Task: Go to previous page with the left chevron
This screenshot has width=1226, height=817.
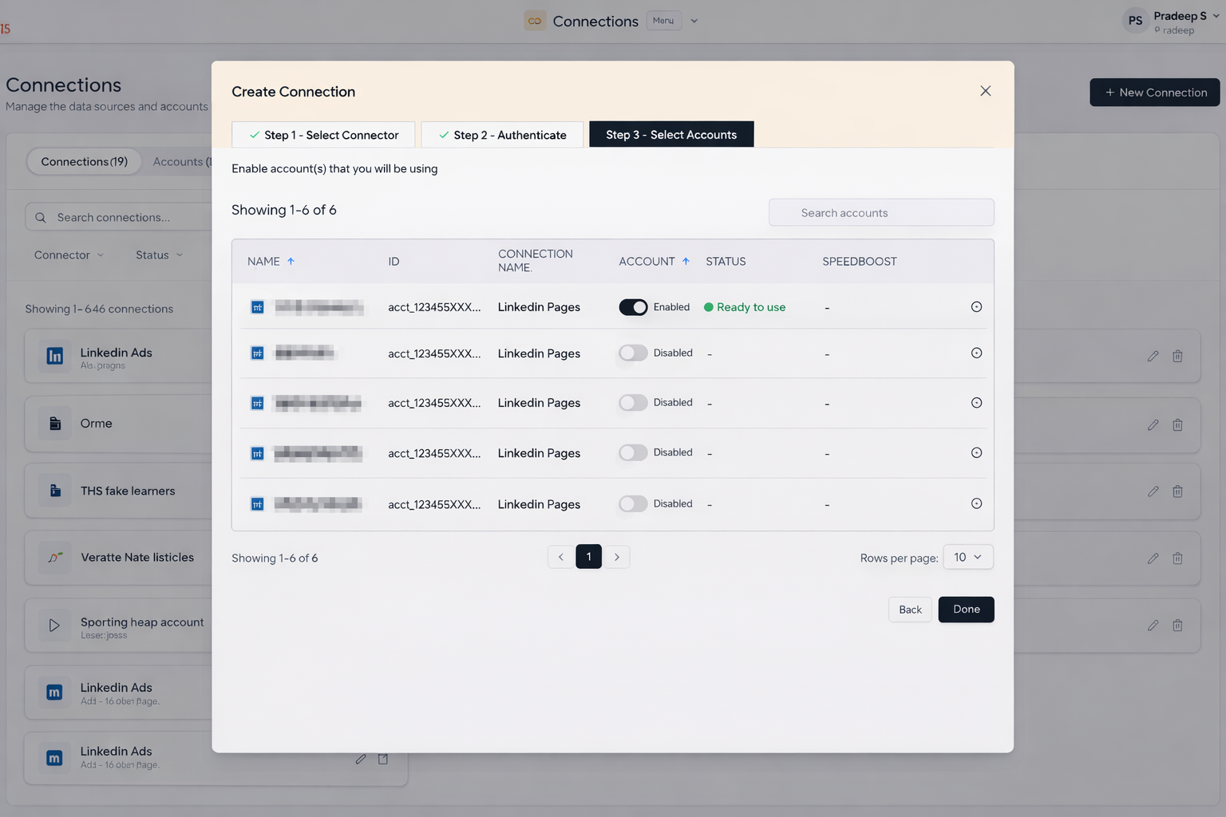Action: coord(560,557)
